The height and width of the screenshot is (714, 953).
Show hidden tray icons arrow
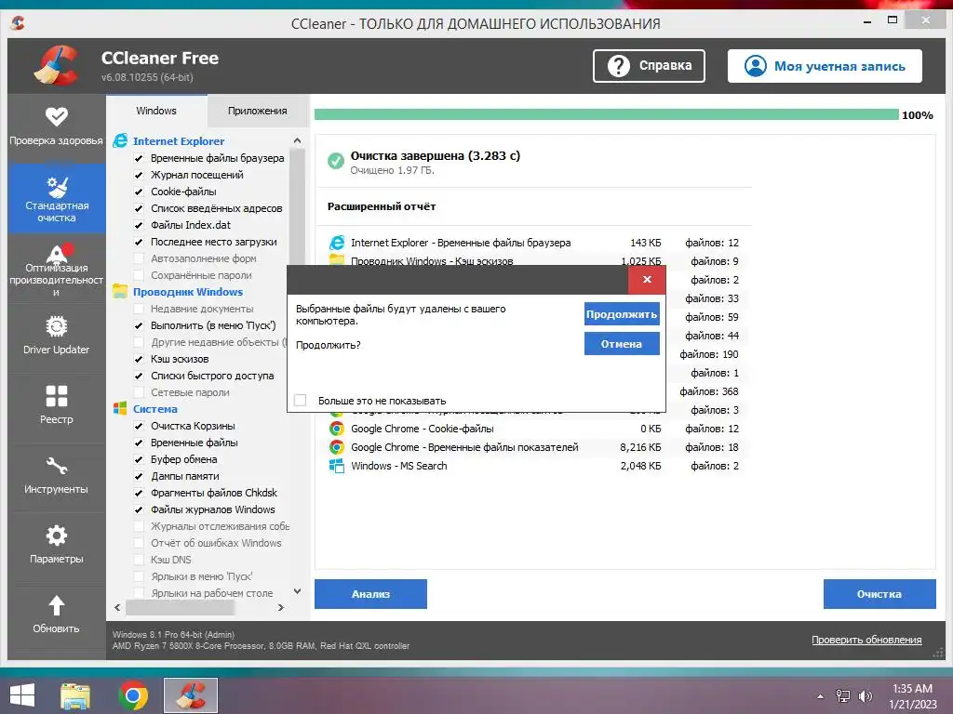click(x=821, y=696)
